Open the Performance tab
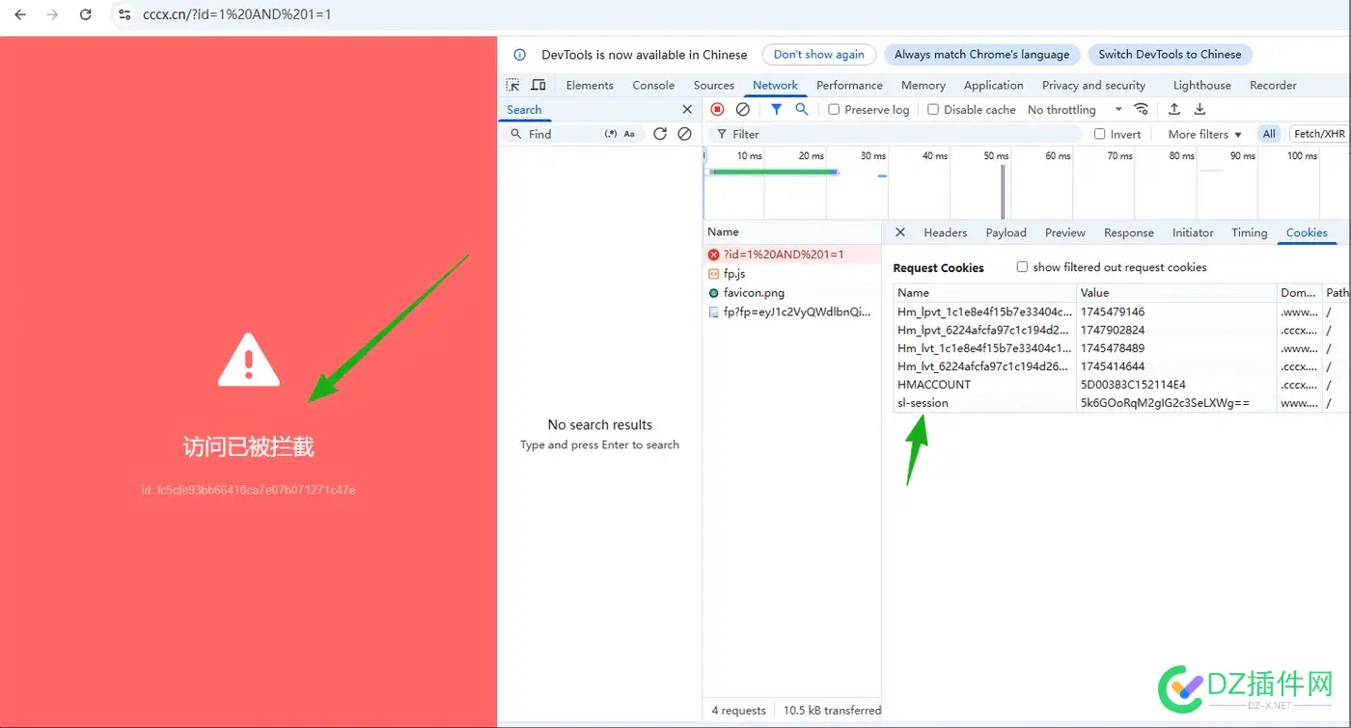 point(849,85)
